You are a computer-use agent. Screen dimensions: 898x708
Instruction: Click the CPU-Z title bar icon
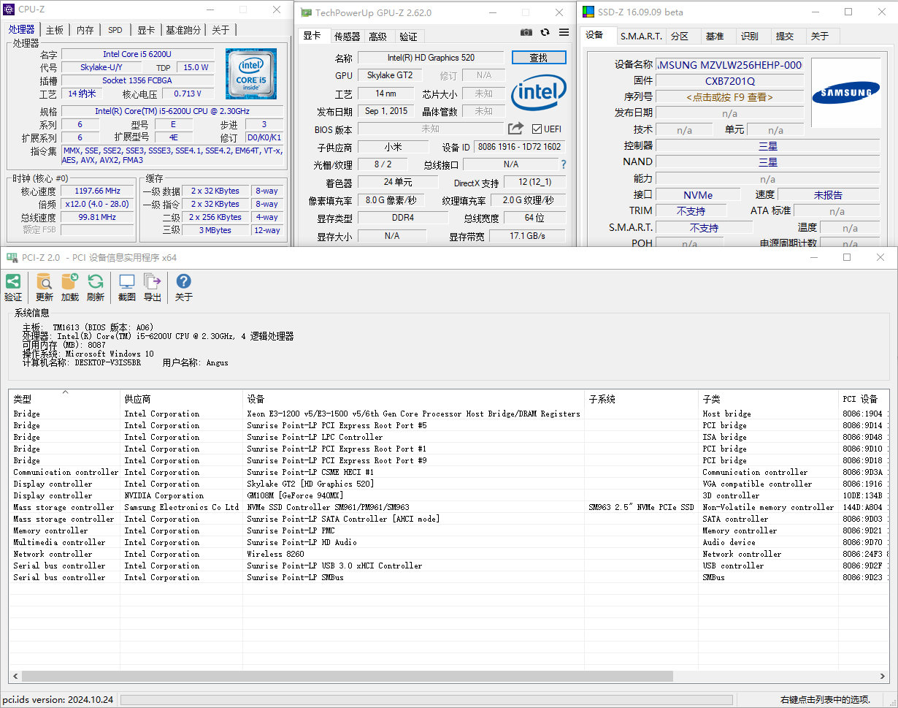tap(9, 9)
